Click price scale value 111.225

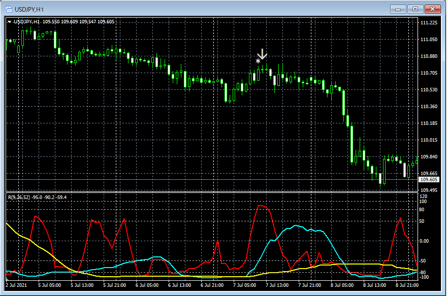pyautogui.click(x=429, y=23)
